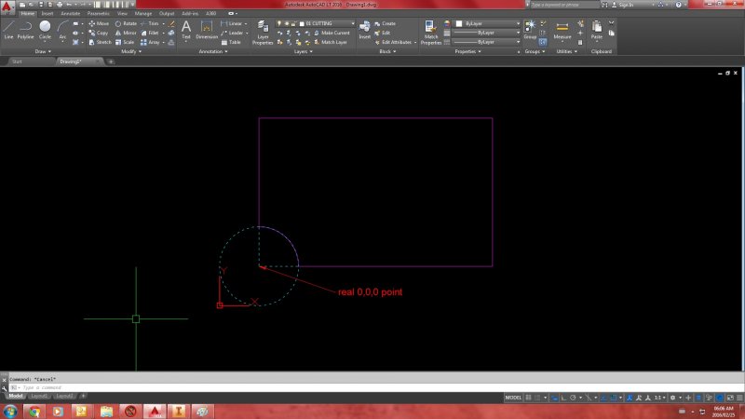Activate the Arc tool

point(62,29)
